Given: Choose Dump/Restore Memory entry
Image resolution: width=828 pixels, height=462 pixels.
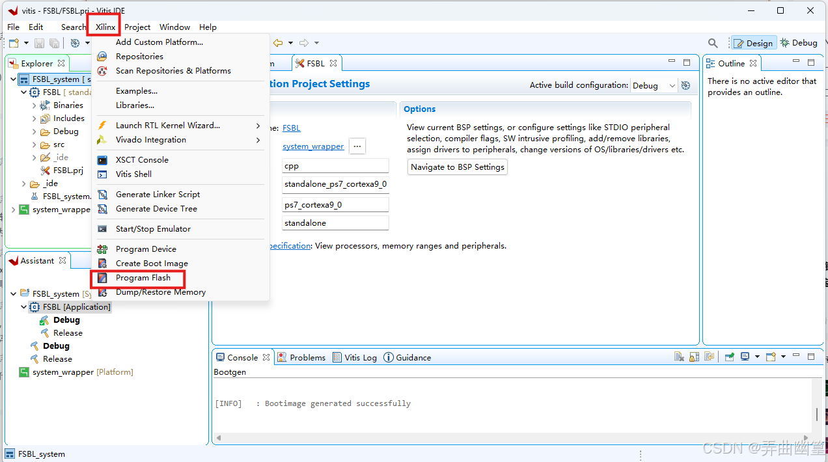Looking at the screenshot, I should (180, 292).
